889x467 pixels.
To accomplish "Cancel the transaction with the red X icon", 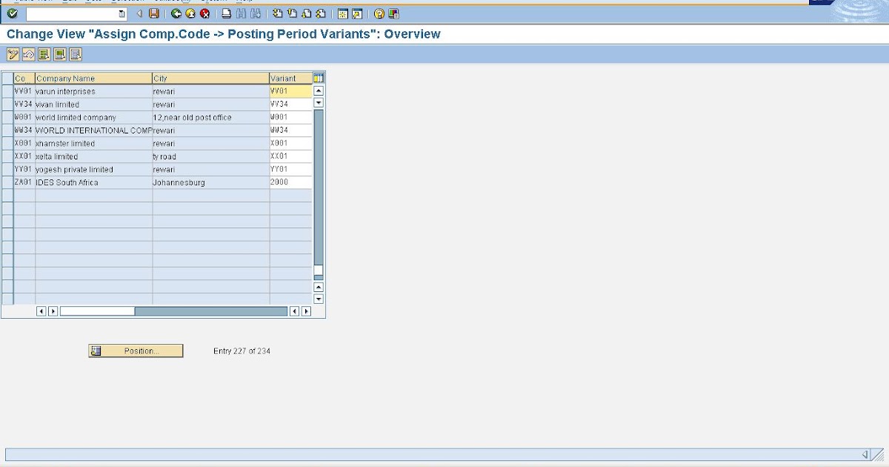I will click(x=203, y=13).
